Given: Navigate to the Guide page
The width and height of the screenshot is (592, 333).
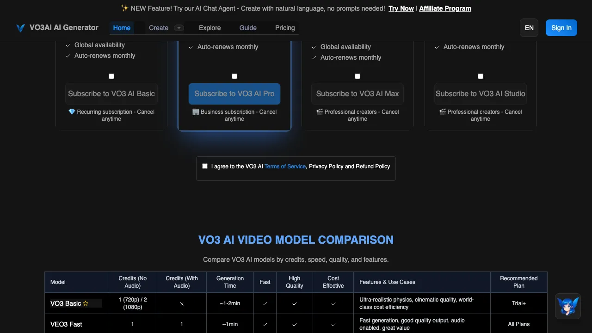Looking at the screenshot, I should coord(248,28).
